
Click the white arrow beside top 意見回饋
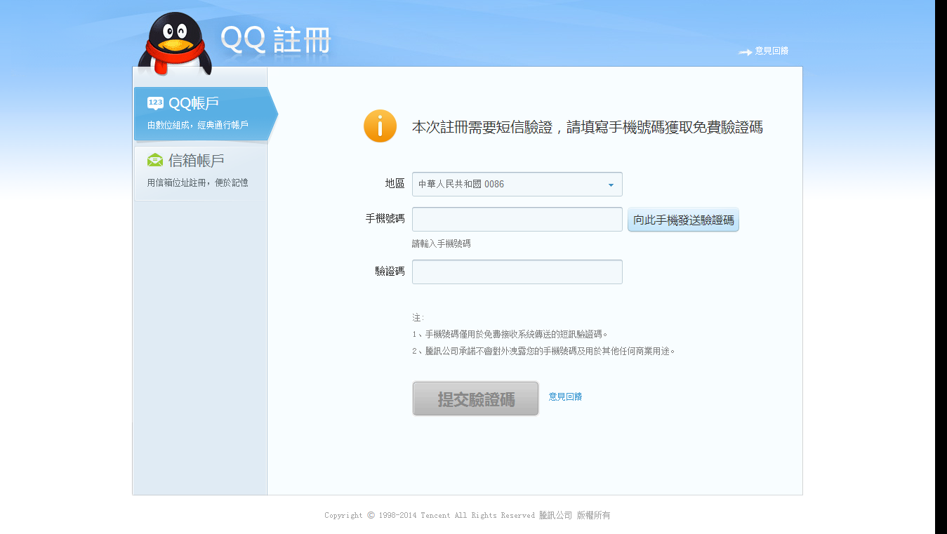click(745, 51)
